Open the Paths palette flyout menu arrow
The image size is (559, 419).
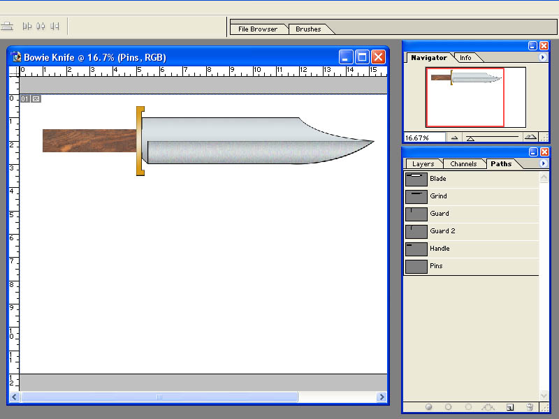click(543, 163)
